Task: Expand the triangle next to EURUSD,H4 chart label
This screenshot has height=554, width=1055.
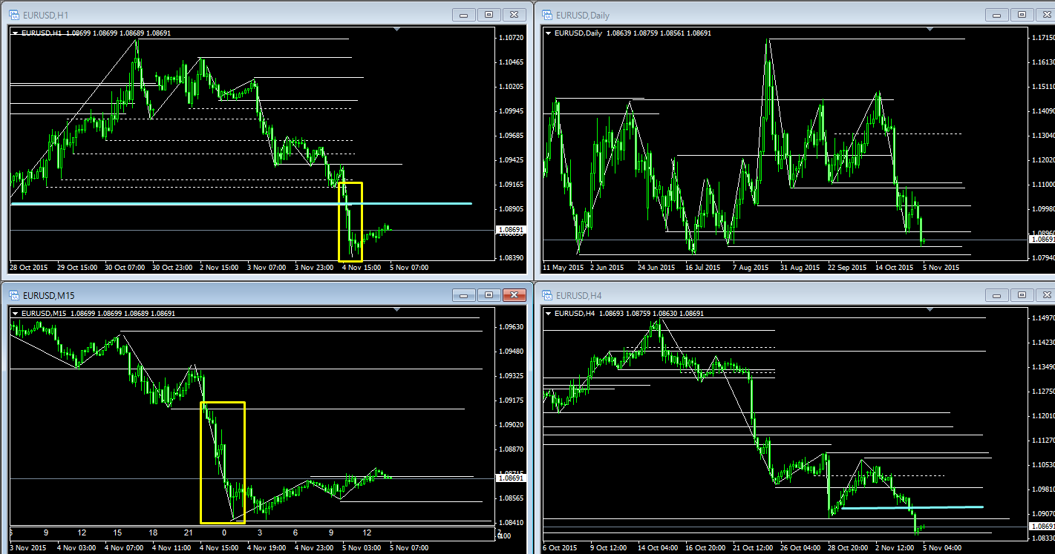Action: tap(549, 313)
